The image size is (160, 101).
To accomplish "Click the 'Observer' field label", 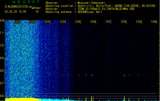I will 52,3.
